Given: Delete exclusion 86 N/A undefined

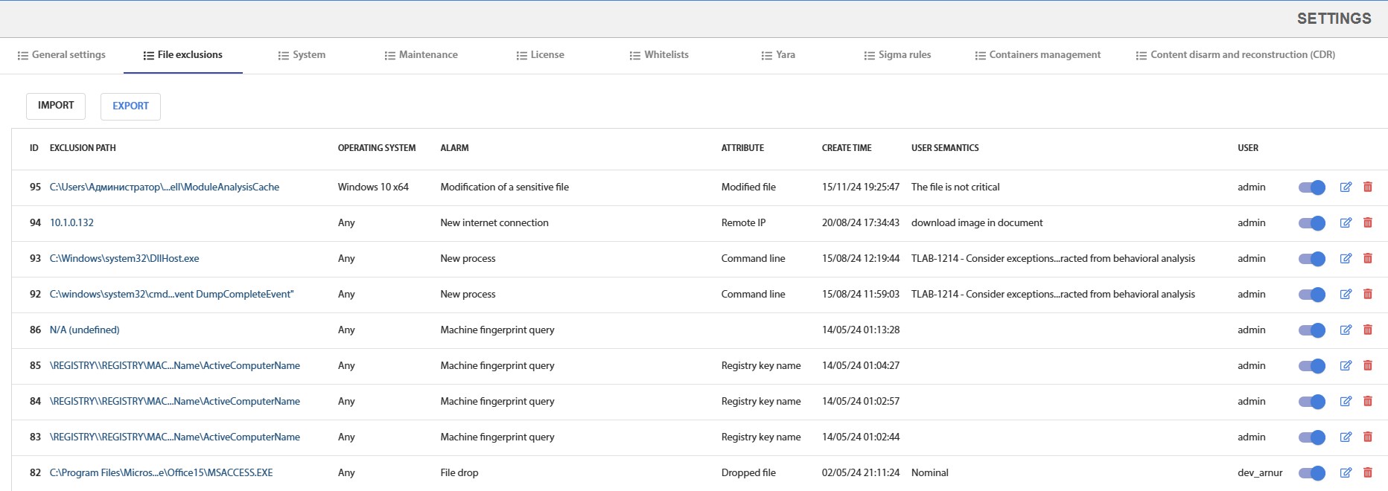Looking at the screenshot, I should coord(1368,330).
